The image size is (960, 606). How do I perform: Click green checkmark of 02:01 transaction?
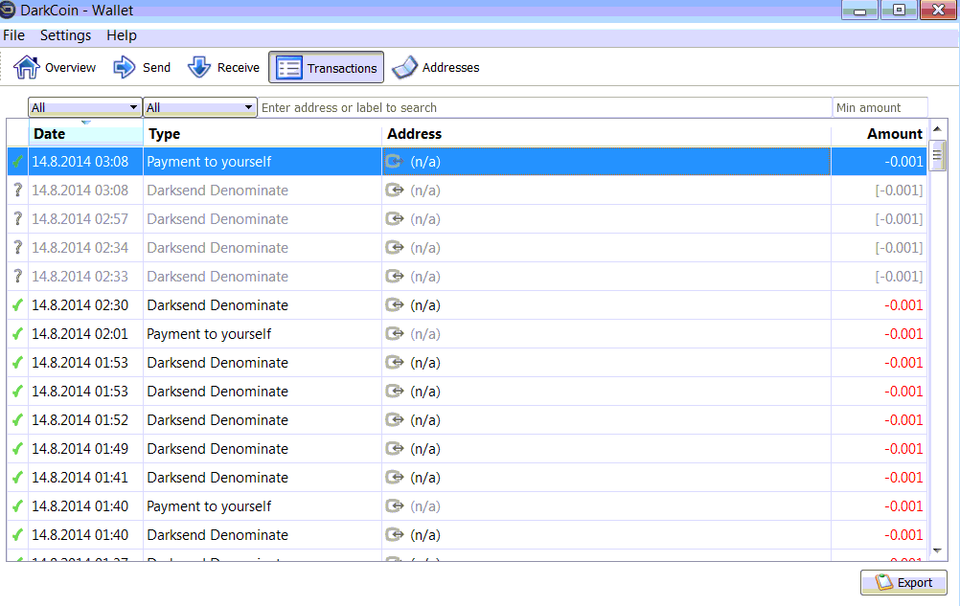pyautogui.click(x=18, y=334)
